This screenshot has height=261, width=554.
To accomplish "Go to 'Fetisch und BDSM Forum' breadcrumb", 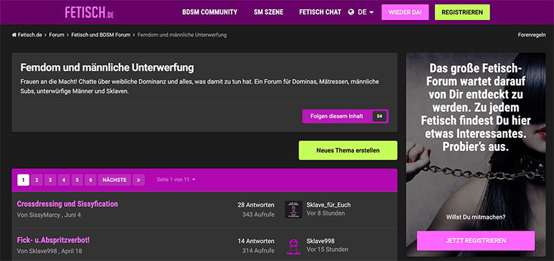I will (x=100, y=35).
